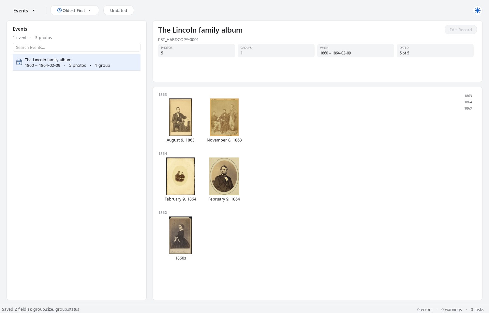Jump to 186X in the year index
The width and height of the screenshot is (489, 313).
468,108
